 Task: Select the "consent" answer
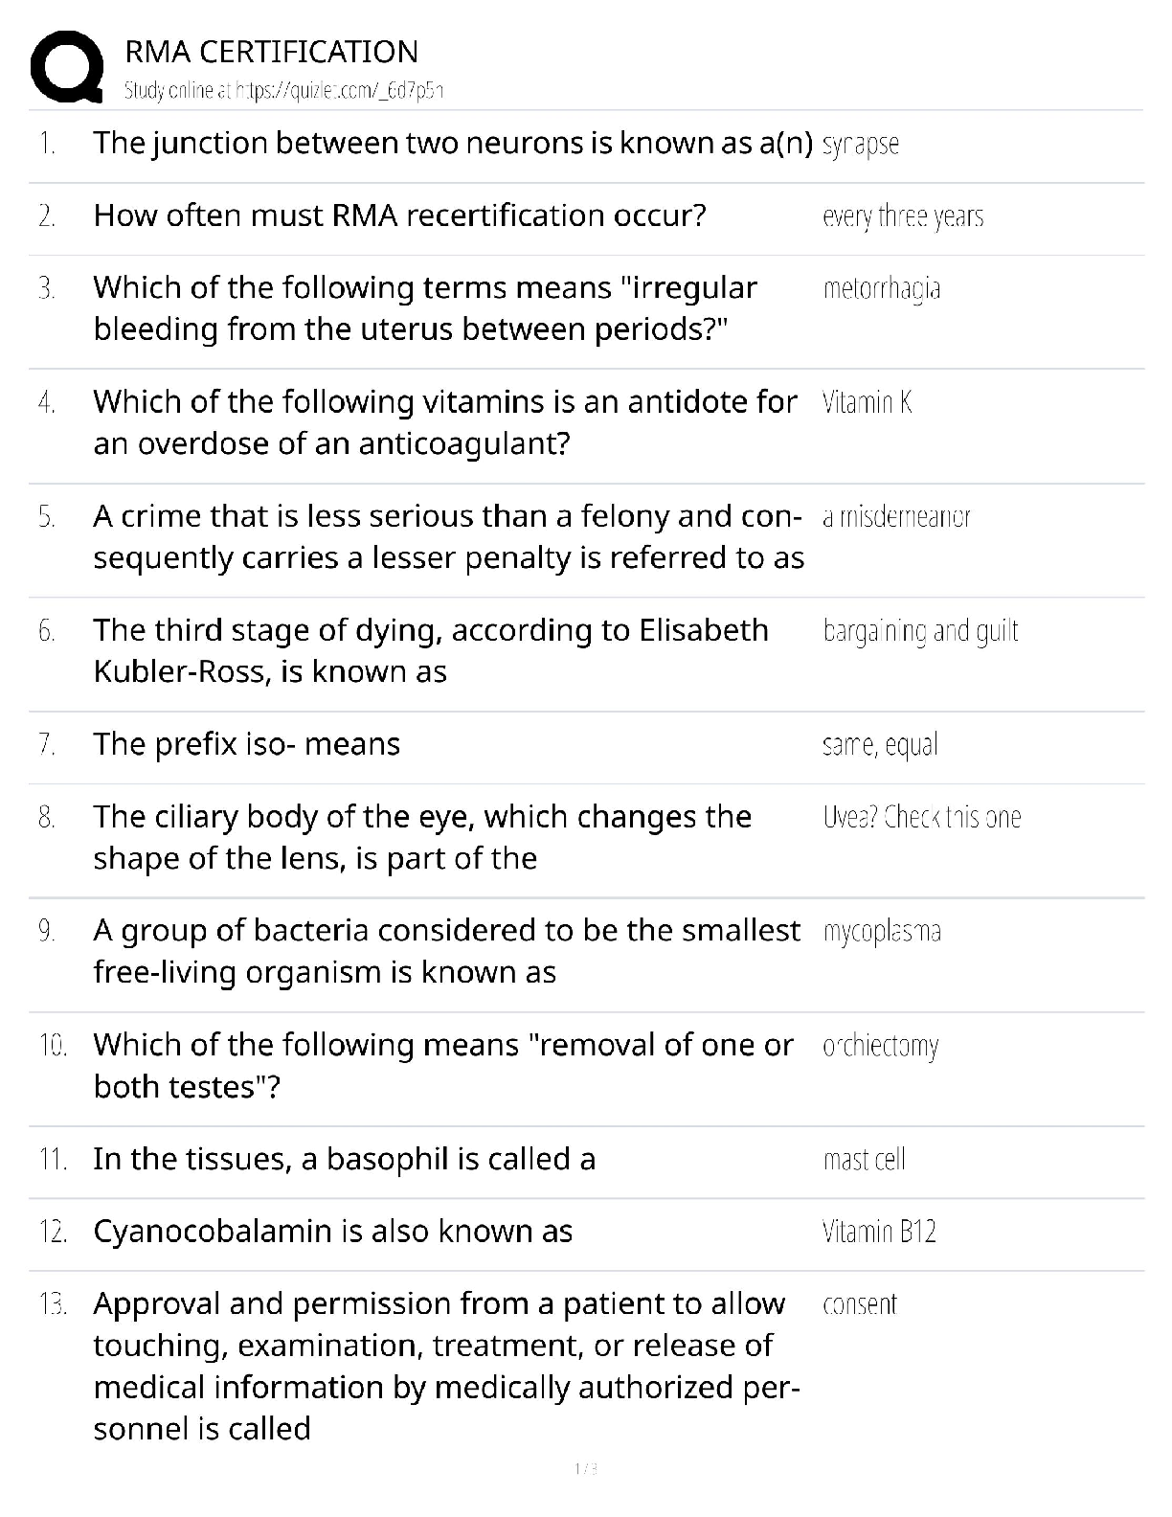(860, 1304)
